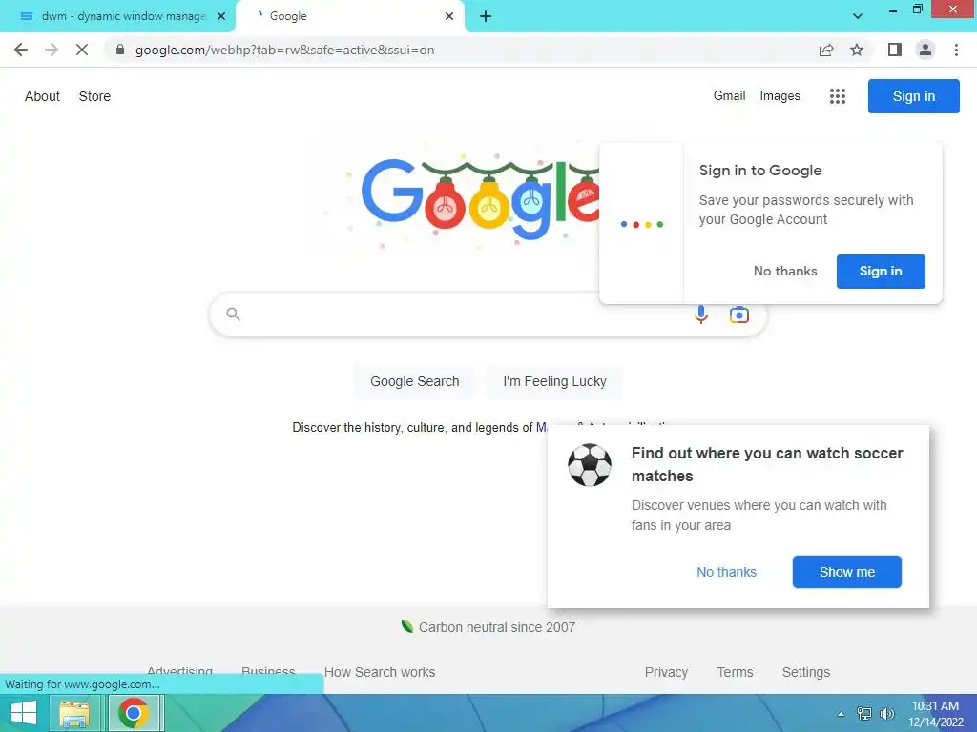
Task: Click the Advertising footer link
Action: 179,671
